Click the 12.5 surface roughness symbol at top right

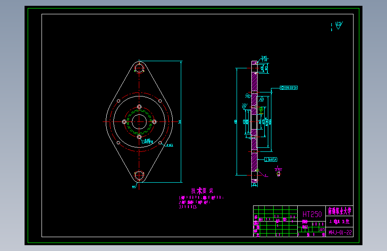coord(339,25)
